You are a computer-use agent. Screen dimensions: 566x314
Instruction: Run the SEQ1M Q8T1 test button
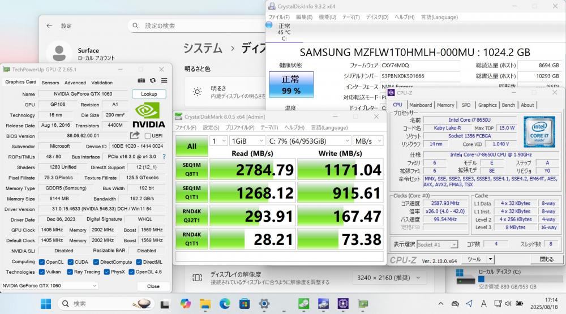pos(192,169)
